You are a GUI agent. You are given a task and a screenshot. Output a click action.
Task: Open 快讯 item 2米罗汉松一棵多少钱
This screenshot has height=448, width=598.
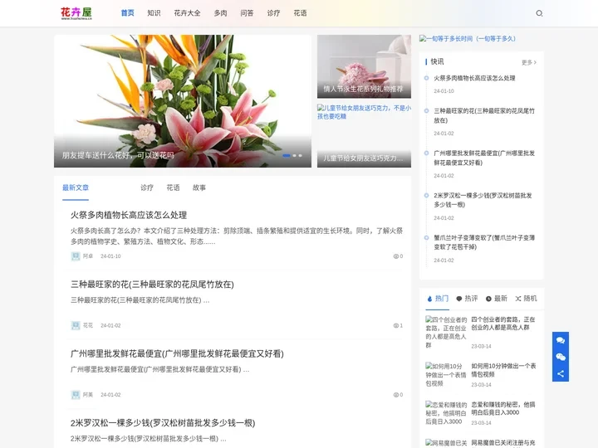[x=483, y=200]
